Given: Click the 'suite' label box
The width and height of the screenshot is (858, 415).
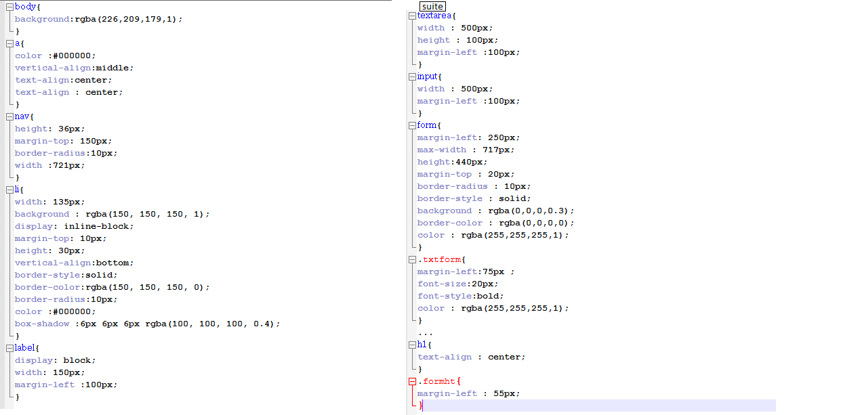Looking at the screenshot, I should [x=432, y=6].
